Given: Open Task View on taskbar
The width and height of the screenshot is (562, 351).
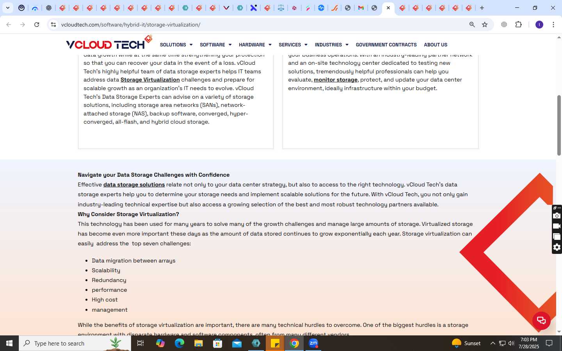Looking at the screenshot, I should (x=140, y=343).
